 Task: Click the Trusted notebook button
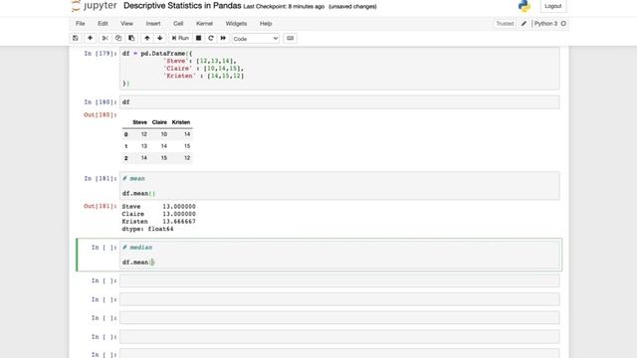(x=505, y=24)
